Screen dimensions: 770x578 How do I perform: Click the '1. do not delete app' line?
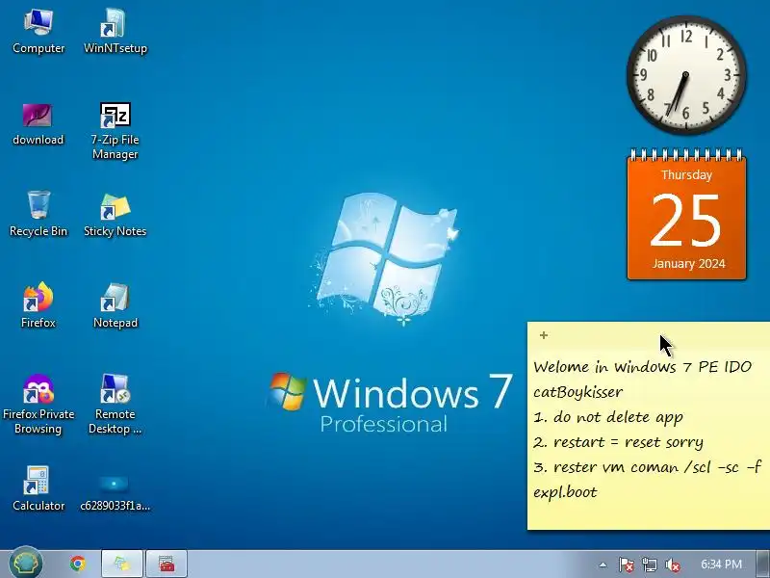(608, 417)
